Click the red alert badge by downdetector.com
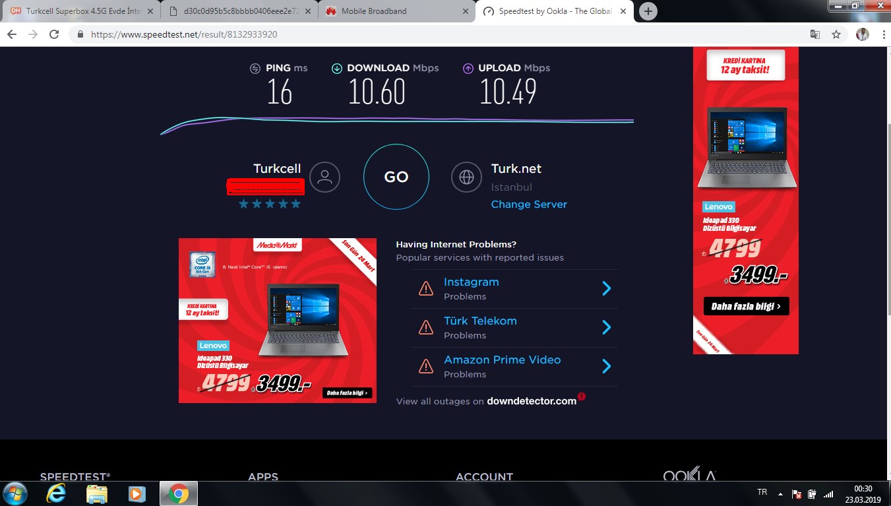 pos(582,396)
